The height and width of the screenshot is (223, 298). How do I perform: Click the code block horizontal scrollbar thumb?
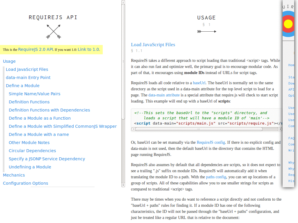click(x=199, y=129)
